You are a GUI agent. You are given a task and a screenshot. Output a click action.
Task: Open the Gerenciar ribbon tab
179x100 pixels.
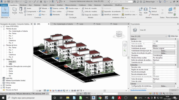coord(97,5)
